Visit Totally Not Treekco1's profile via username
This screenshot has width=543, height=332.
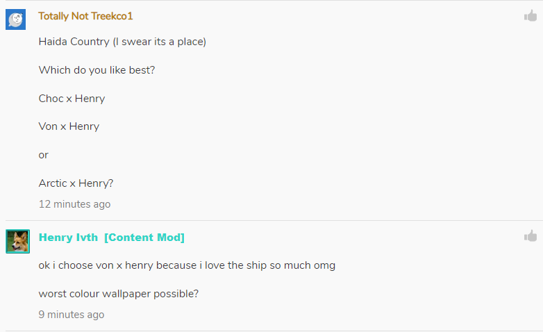click(x=85, y=16)
